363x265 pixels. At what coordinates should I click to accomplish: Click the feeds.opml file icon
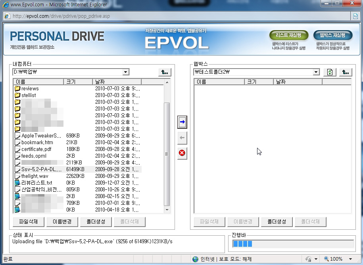(x=17, y=156)
